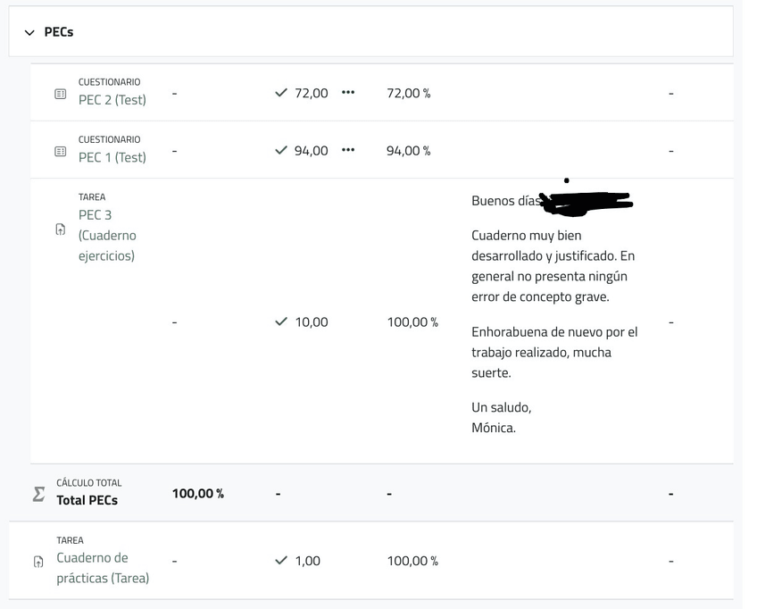Open Cuaderno de prácticas (Tarea) link
The height and width of the screenshot is (609, 757).
tap(102, 568)
